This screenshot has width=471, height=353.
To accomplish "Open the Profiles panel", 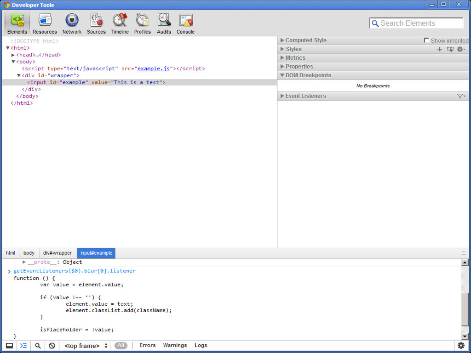I will 143,24.
